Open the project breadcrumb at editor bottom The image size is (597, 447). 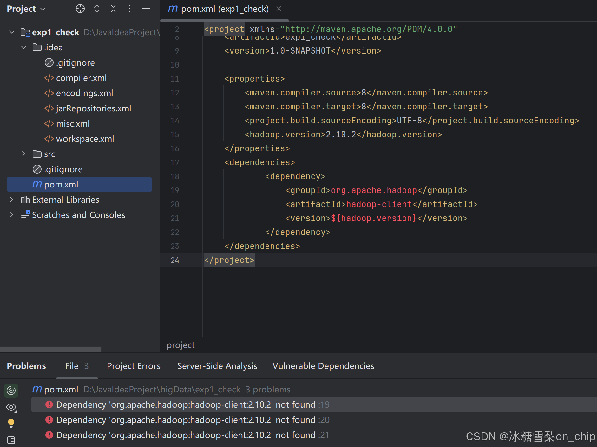pos(180,345)
